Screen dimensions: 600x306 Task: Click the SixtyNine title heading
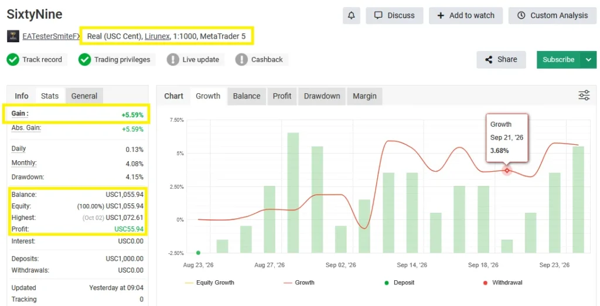35,15
